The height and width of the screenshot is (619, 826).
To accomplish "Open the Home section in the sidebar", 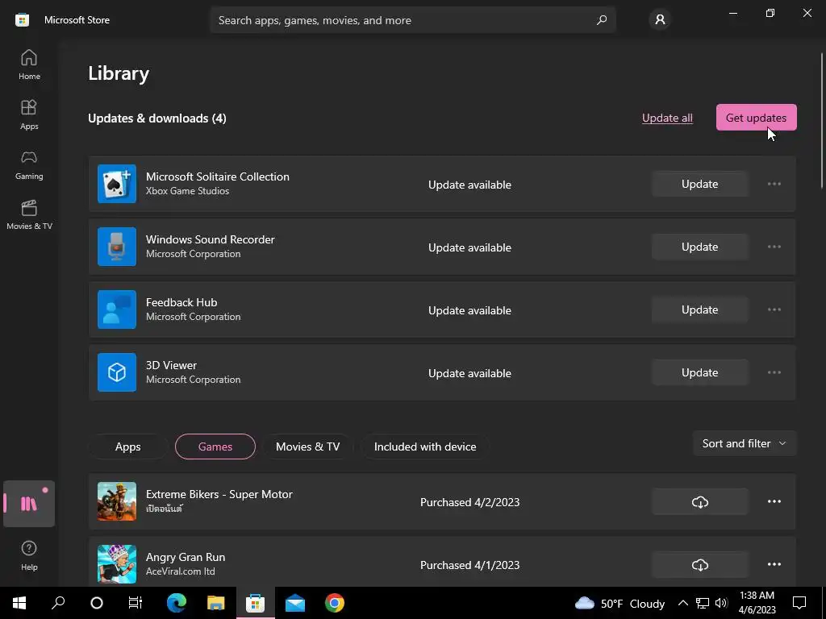I will [x=29, y=64].
